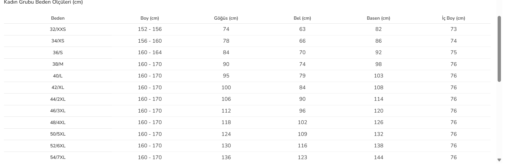510x164 pixels.
Task: Click the Boy (cm) column header
Action: [150, 18]
